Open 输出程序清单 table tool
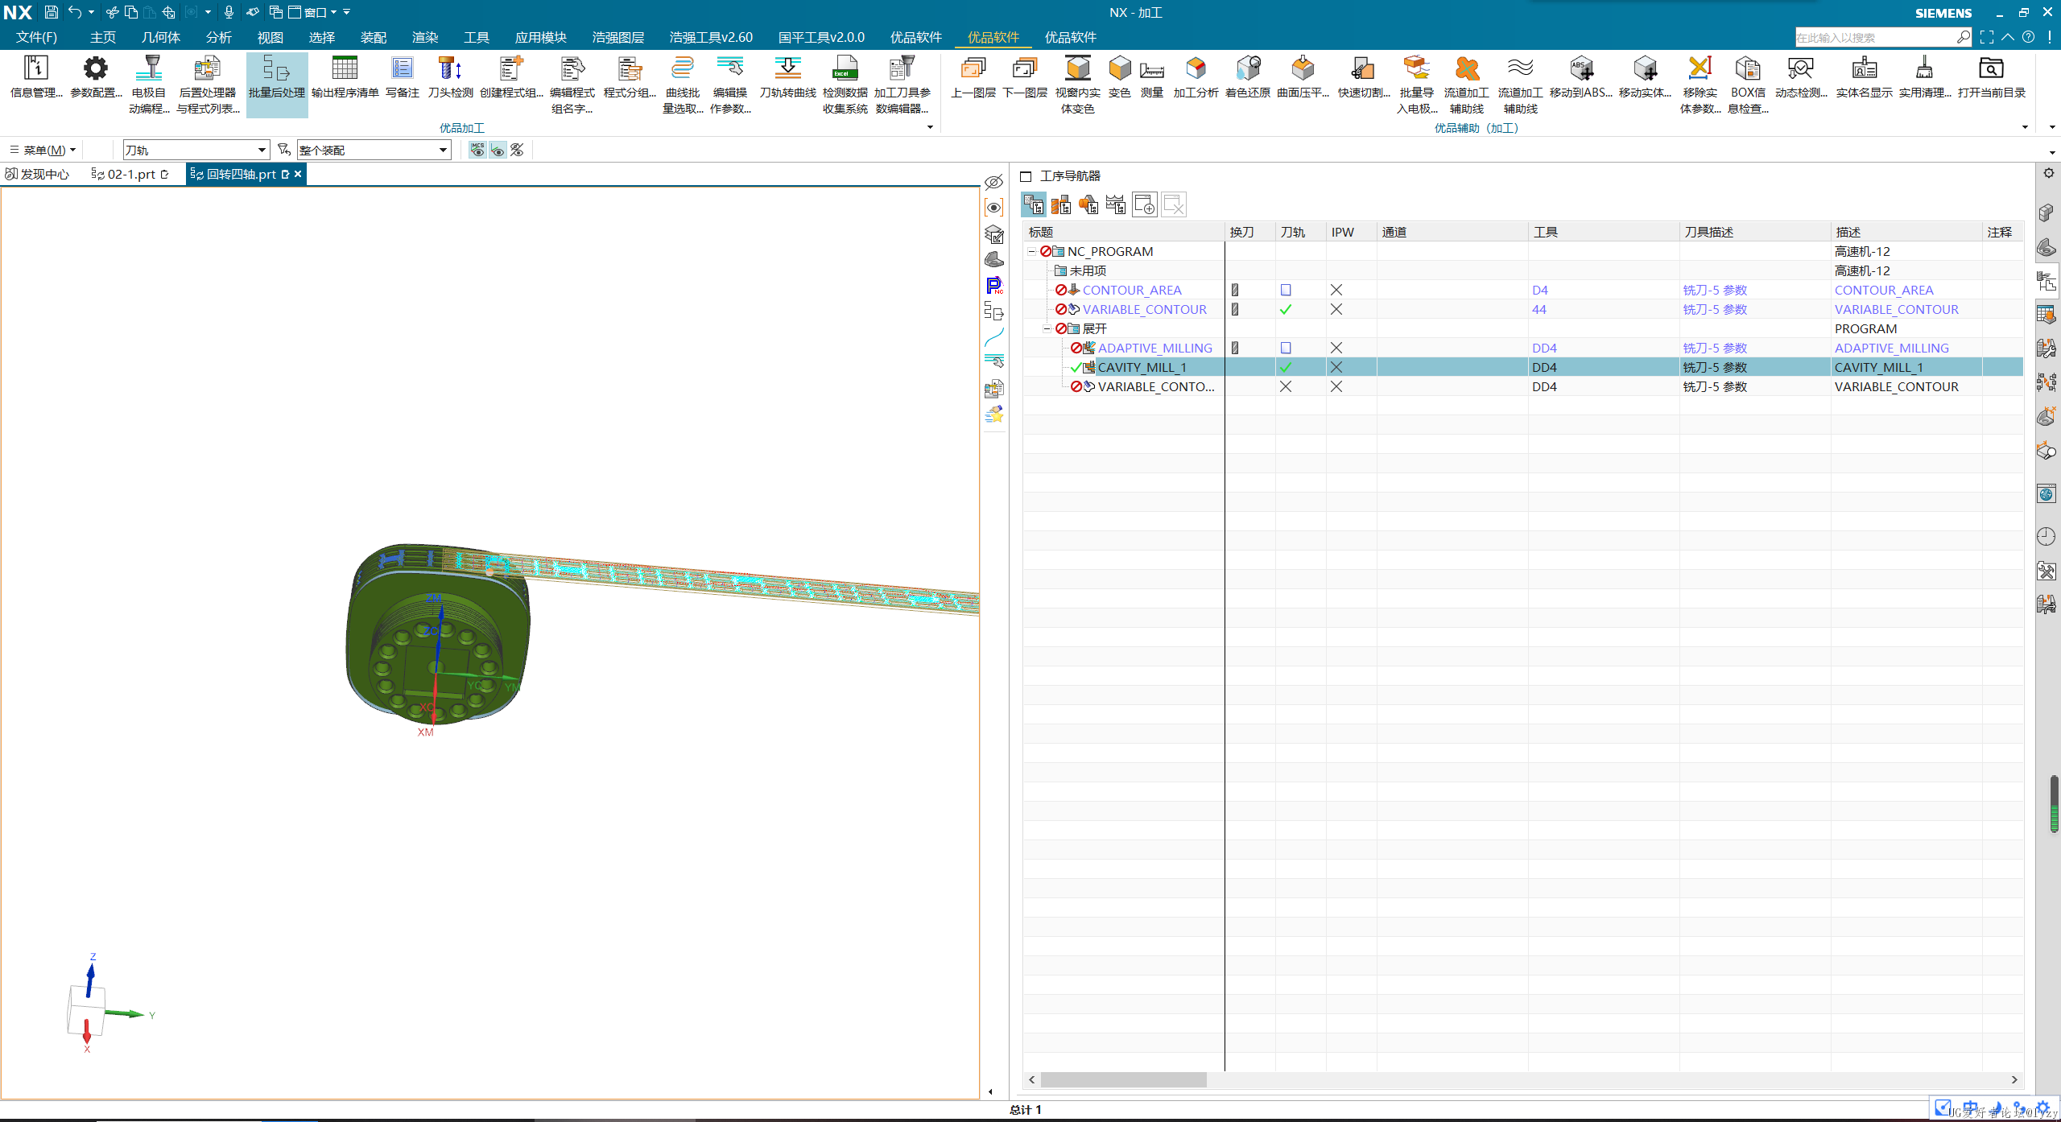This screenshot has width=2061, height=1122. coord(345,78)
